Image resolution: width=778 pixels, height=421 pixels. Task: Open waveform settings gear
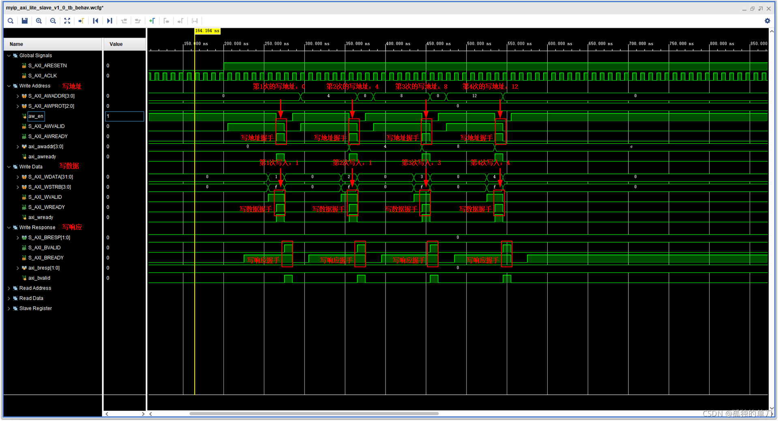(767, 21)
